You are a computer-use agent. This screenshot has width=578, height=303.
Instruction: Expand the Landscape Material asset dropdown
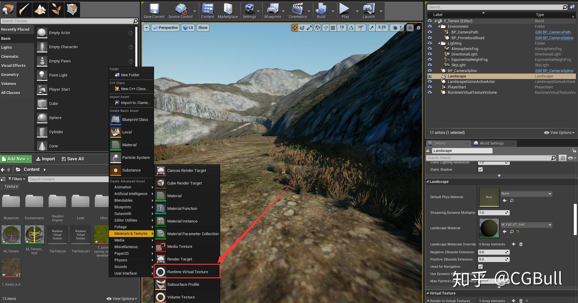point(526,225)
